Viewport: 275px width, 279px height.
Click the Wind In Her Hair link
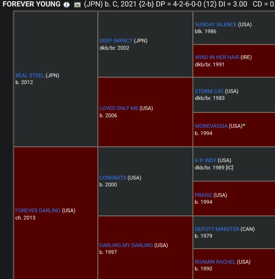pyautogui.click(x=217, y=57)
